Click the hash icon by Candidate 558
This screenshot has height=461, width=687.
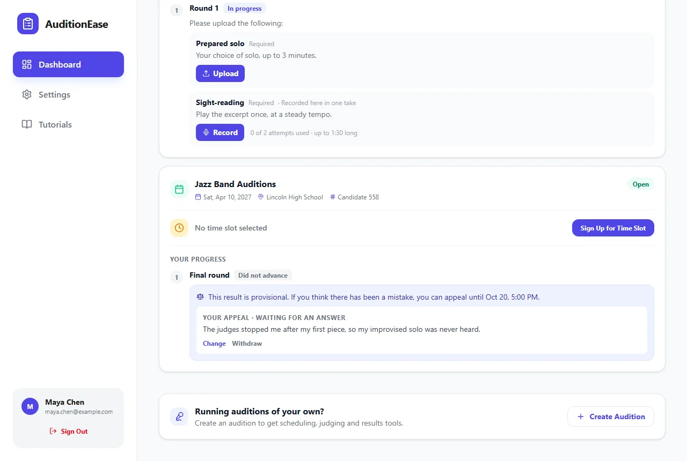click(x=333, y=197)
